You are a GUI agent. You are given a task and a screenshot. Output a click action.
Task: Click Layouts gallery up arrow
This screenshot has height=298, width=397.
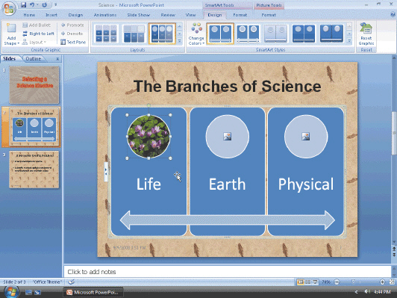pos(180,26)
